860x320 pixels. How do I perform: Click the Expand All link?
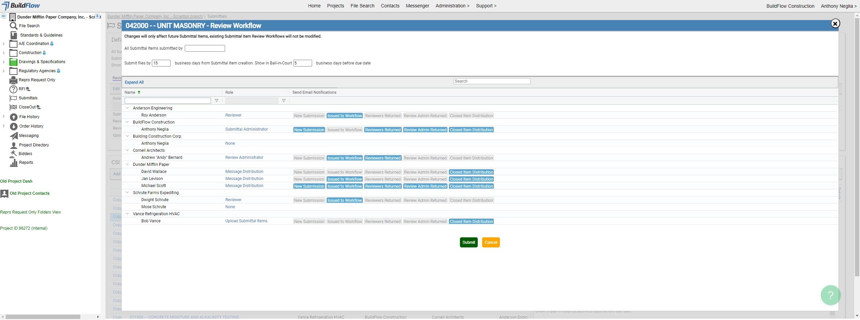tap(134, 82)
